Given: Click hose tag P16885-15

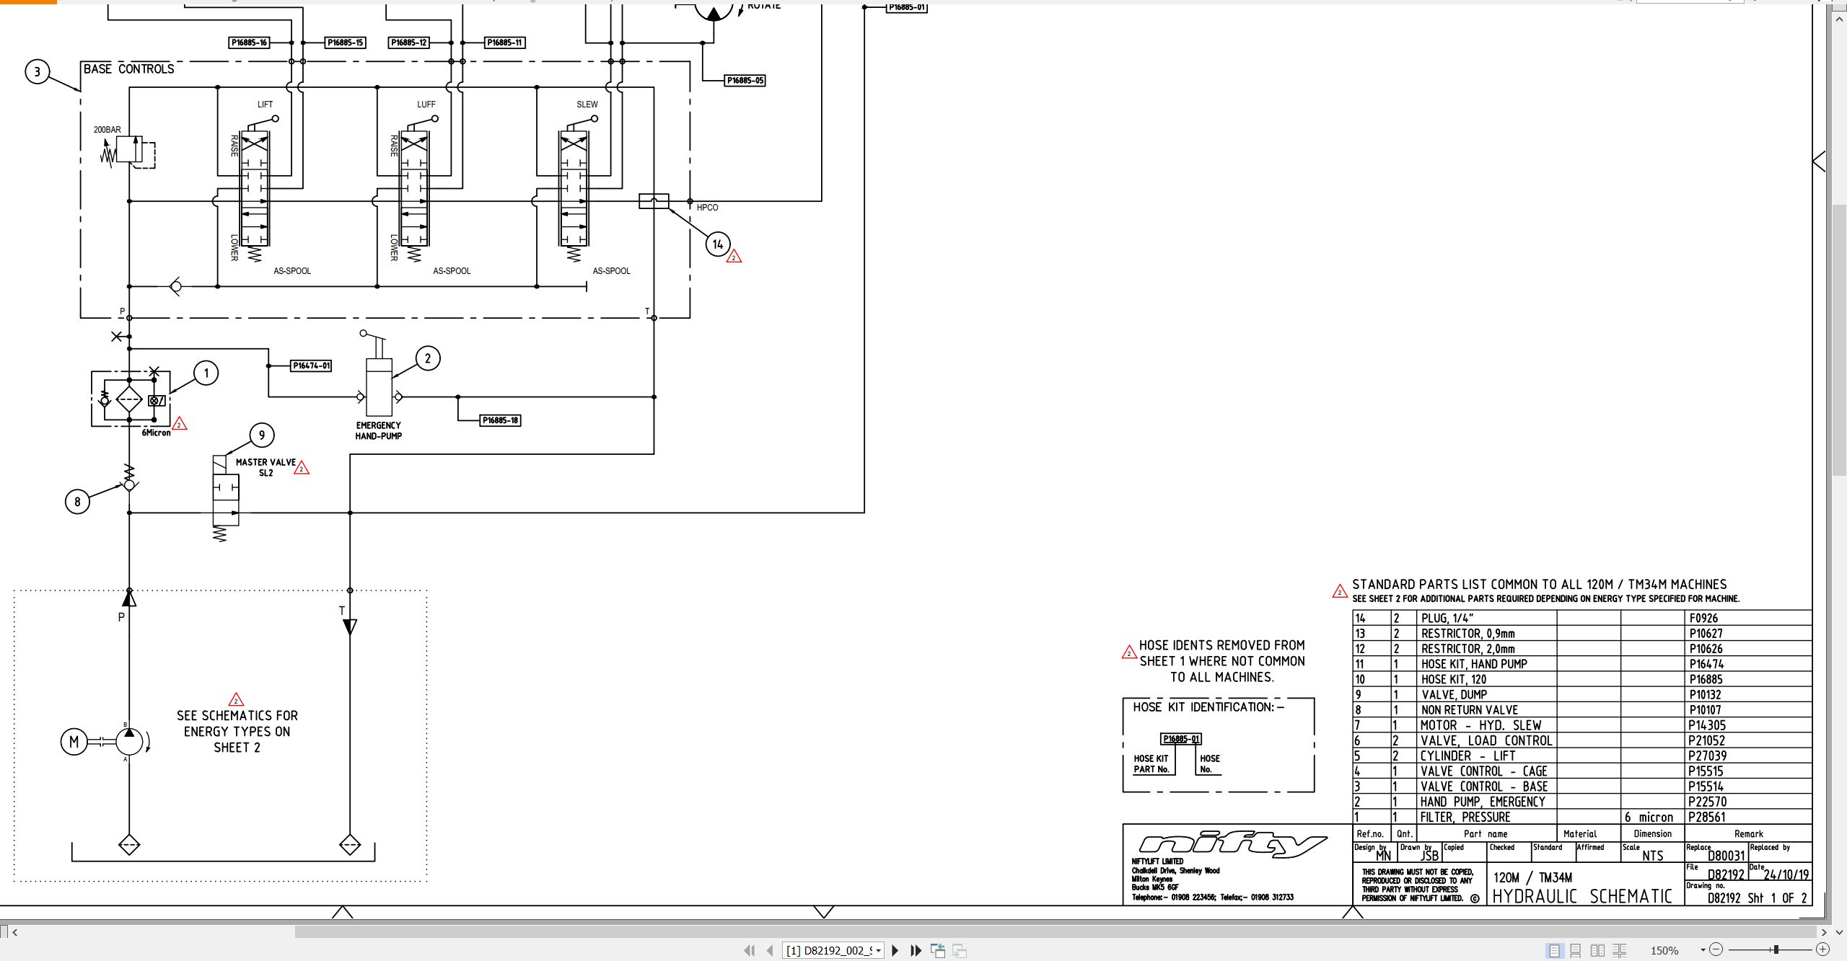Looking at the screenshot, I should pos(345,43).
